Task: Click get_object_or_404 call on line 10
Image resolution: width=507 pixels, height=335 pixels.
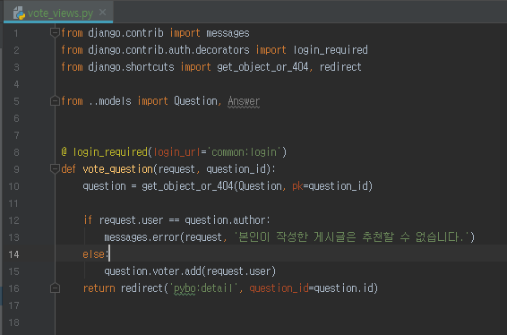Action: [x=187, y=186]
